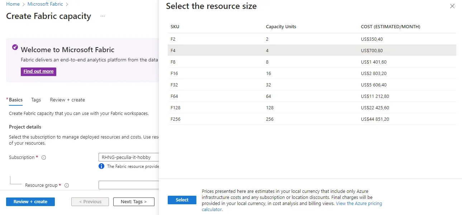
Task: Click the capacity units value 16
Action: tap(268, 74)
